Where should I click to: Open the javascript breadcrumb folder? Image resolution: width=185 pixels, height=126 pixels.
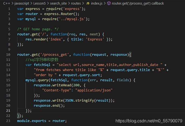[22, 3]
